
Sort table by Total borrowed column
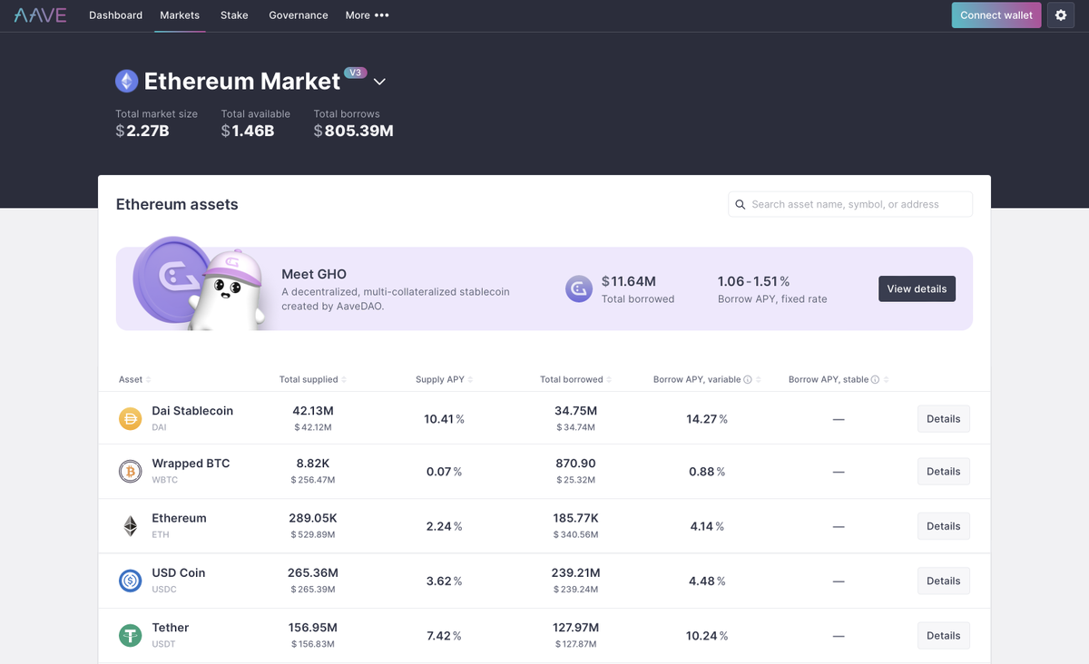coord(576,380)
